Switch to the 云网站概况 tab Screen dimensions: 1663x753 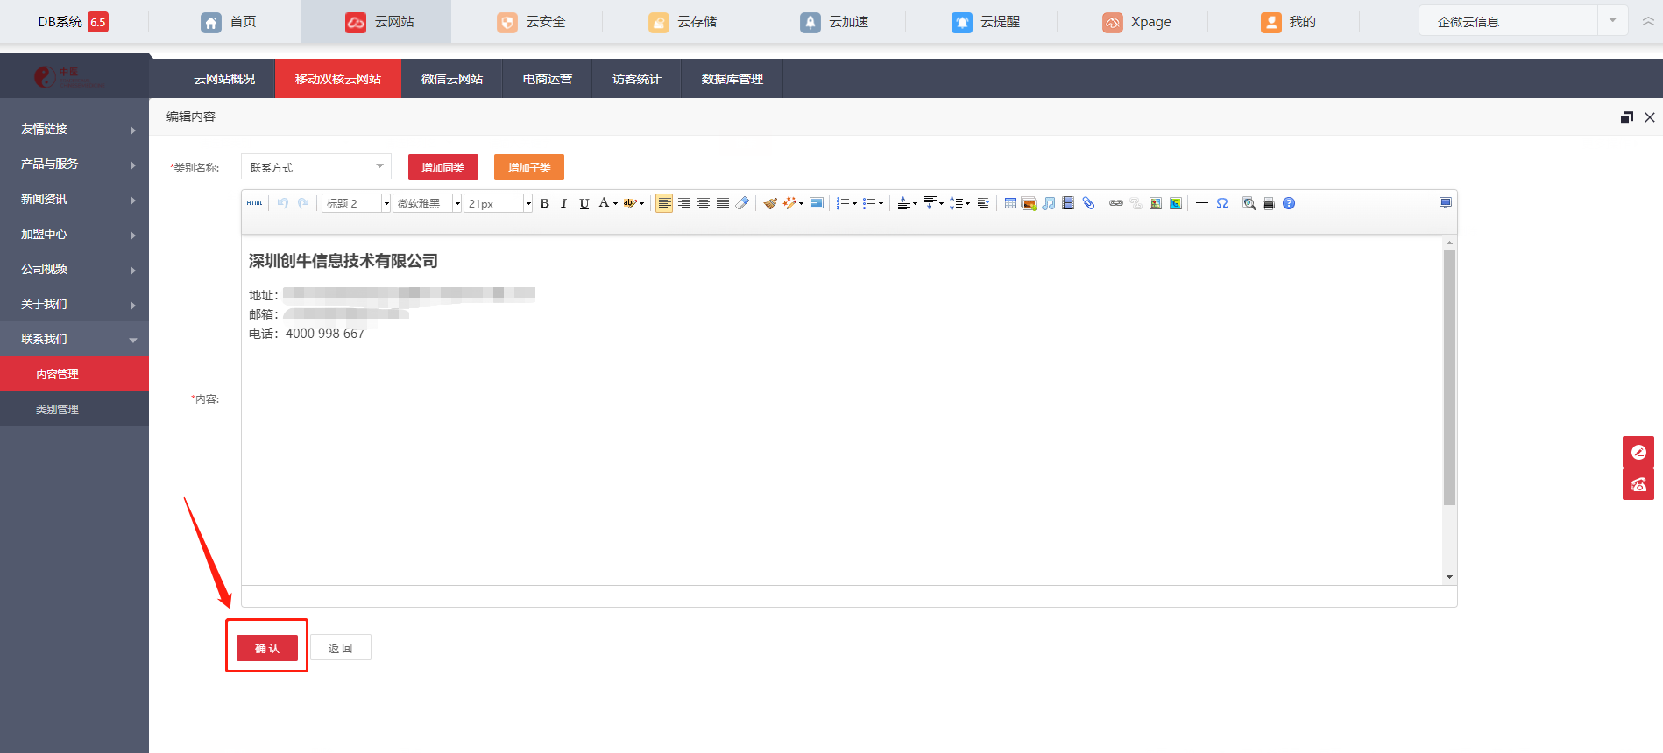[x=224, y=79]
